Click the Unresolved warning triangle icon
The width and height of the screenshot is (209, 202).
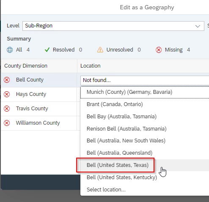[100, 50]
